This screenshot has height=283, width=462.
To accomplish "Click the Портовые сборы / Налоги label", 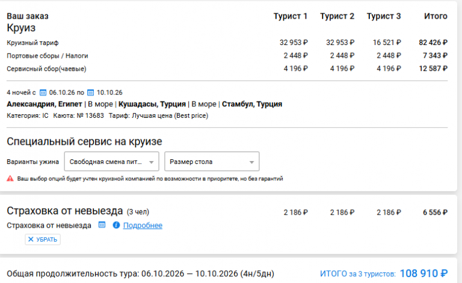I will pyautogui.click(x=48, y=56).
